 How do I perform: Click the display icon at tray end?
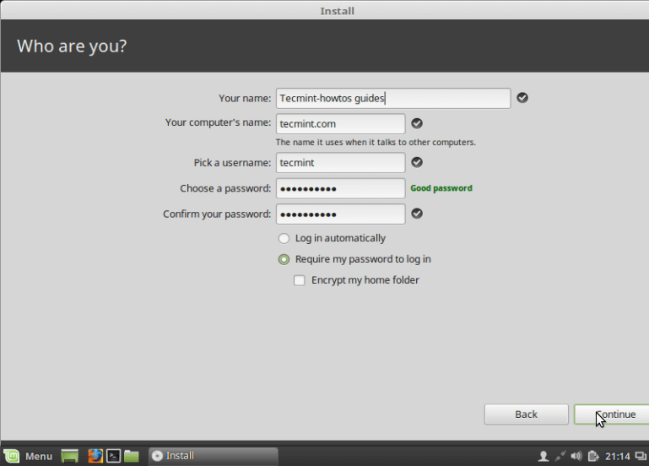(641, 456)
